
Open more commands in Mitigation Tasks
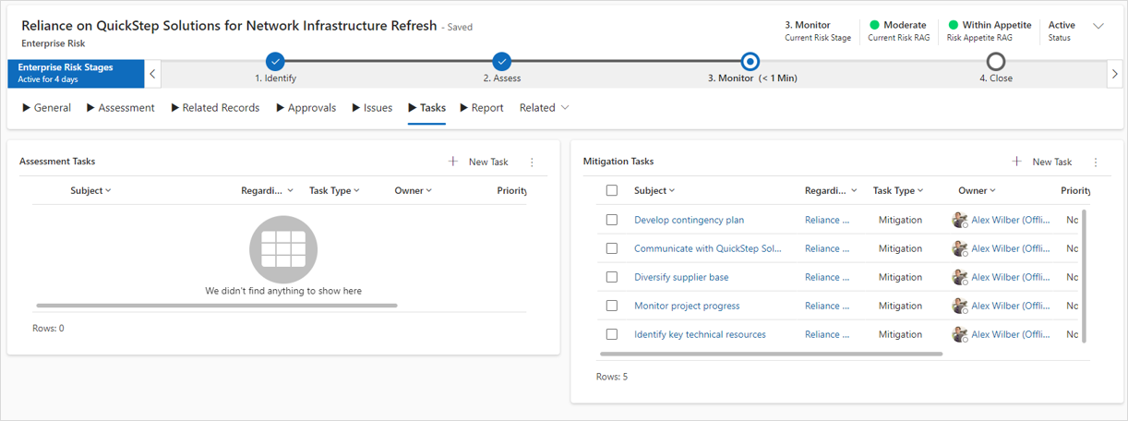coord(1096,162)
